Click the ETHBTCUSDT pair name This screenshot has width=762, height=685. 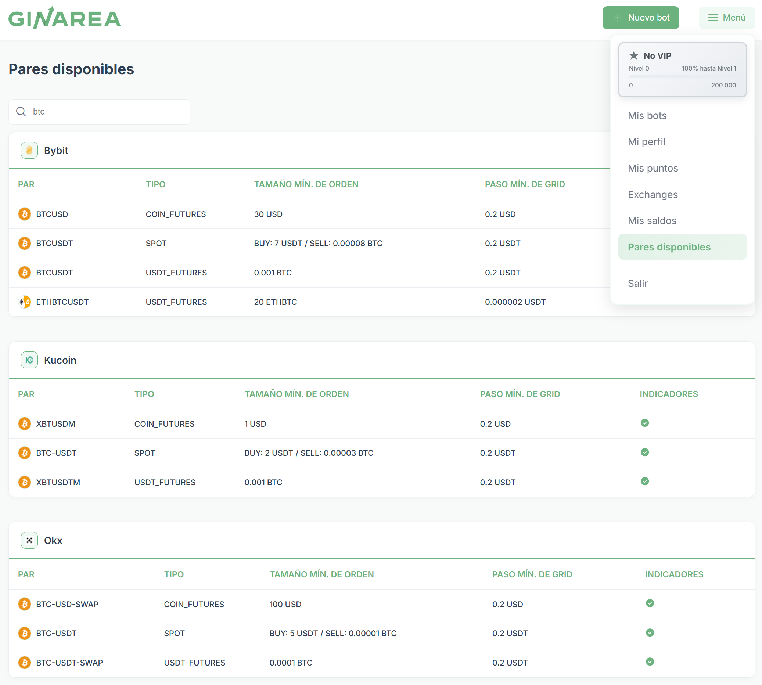click(x=62, y=302)
